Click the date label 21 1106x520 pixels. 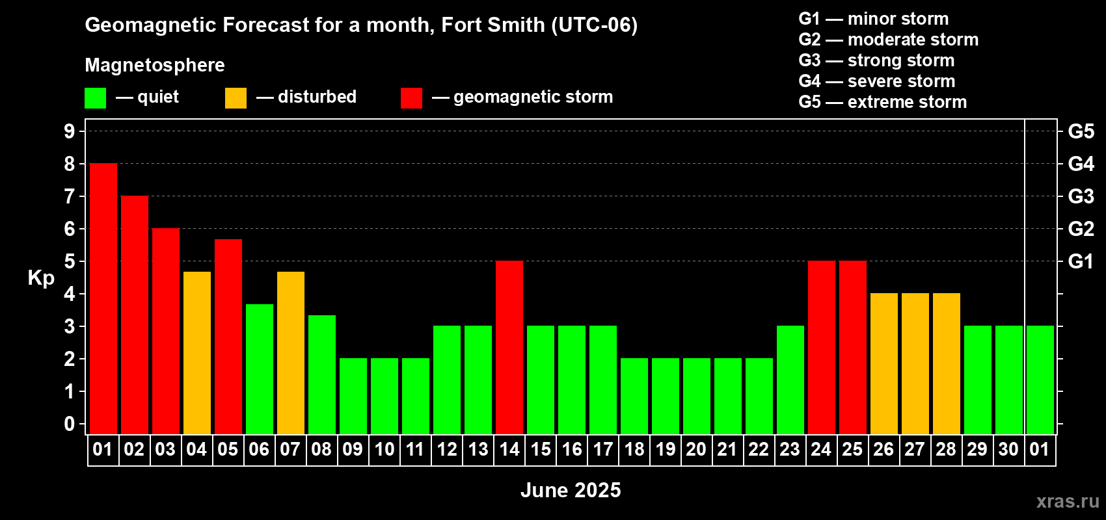727,449
